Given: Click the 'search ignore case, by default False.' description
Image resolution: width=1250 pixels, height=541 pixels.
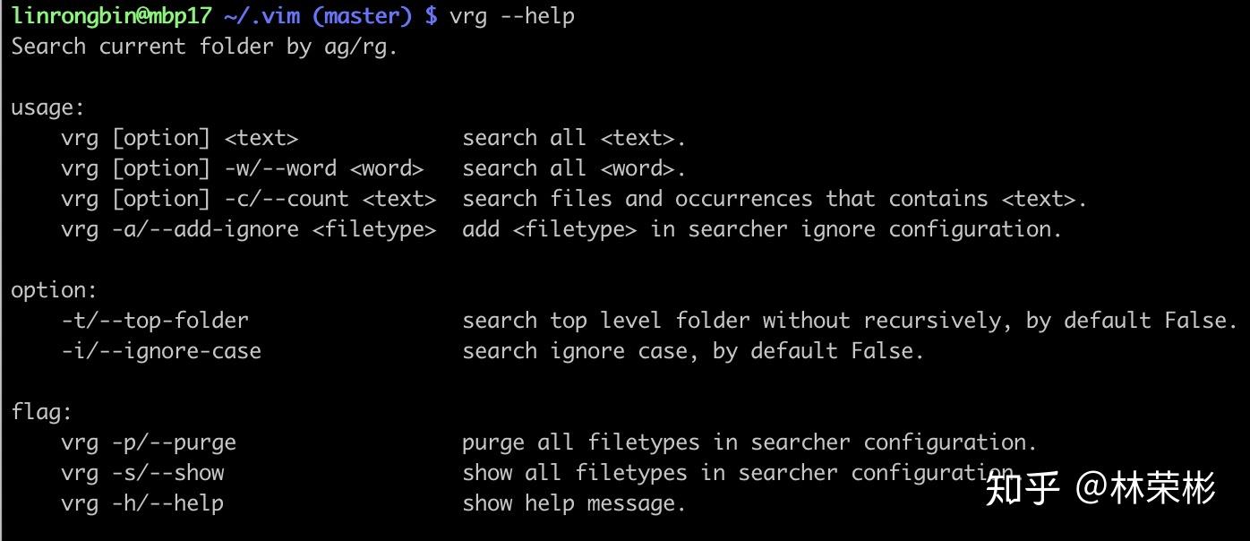Looking at the screenshot, I should pos(692,351).
